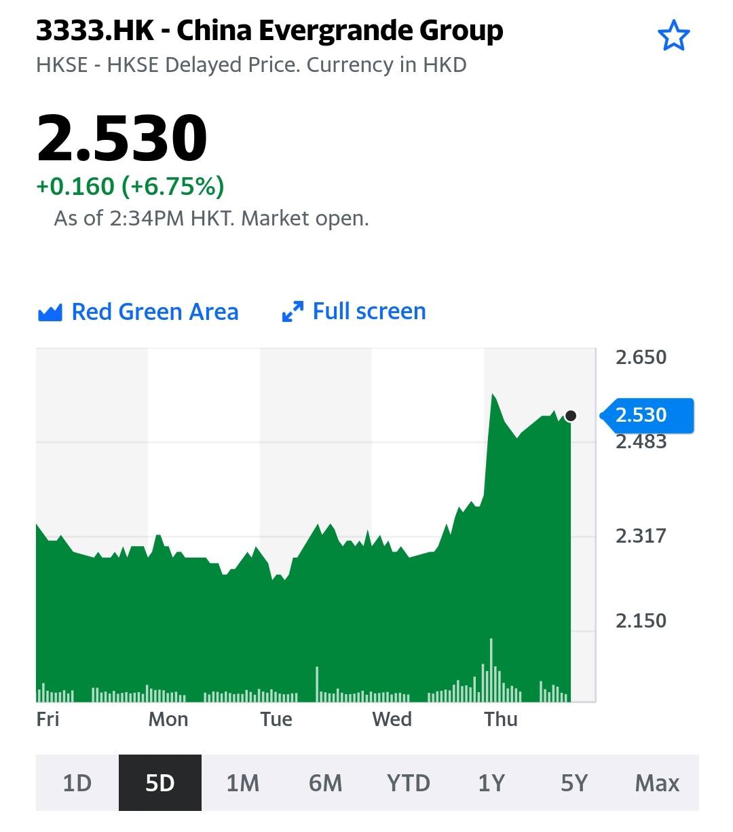Click the 2.483 axis label

pyautogui.click(x=641, y=442)
